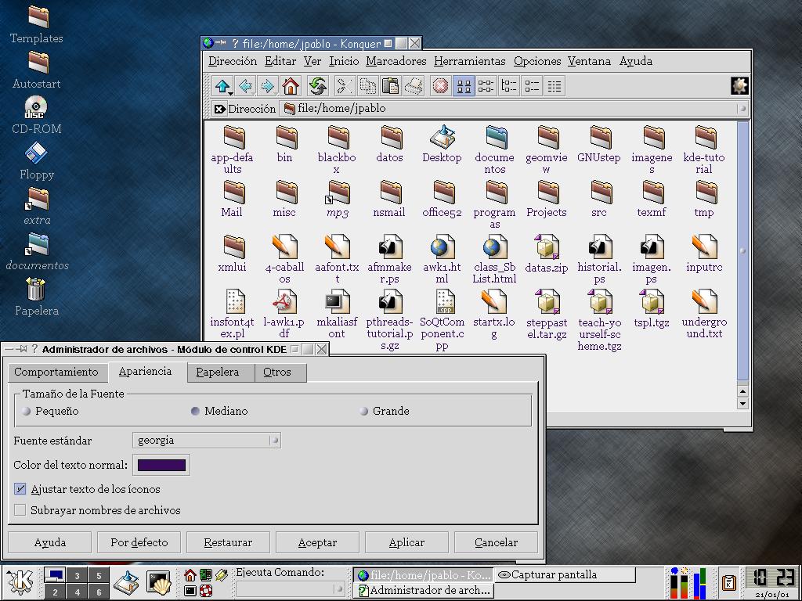The image size is (802, 601).
Task: Open Marcadores menu
Action: tap(396, 61)
